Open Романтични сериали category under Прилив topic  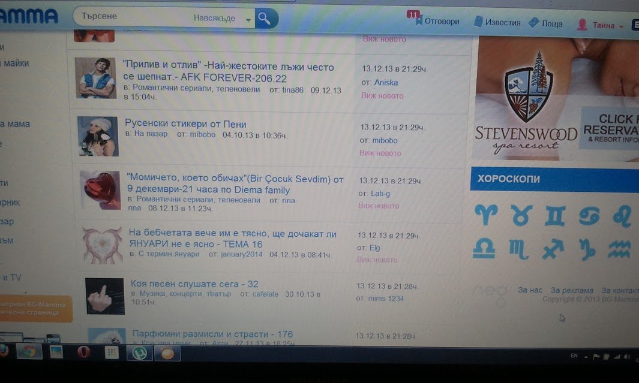[x=196, y=89]
